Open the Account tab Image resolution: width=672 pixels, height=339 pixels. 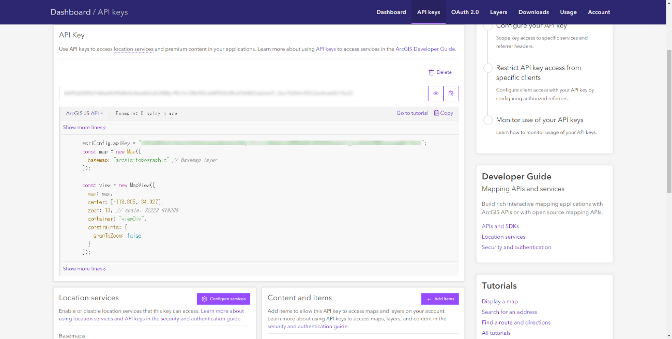(599, 12)
